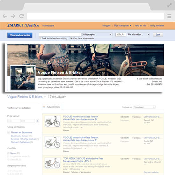Check Zo goed als nieuw condition
Viewport: 175px width, 175px height.
click(x=8, y=156)
